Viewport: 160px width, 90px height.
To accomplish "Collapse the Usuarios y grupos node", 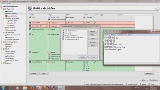I will click(1, 42).
